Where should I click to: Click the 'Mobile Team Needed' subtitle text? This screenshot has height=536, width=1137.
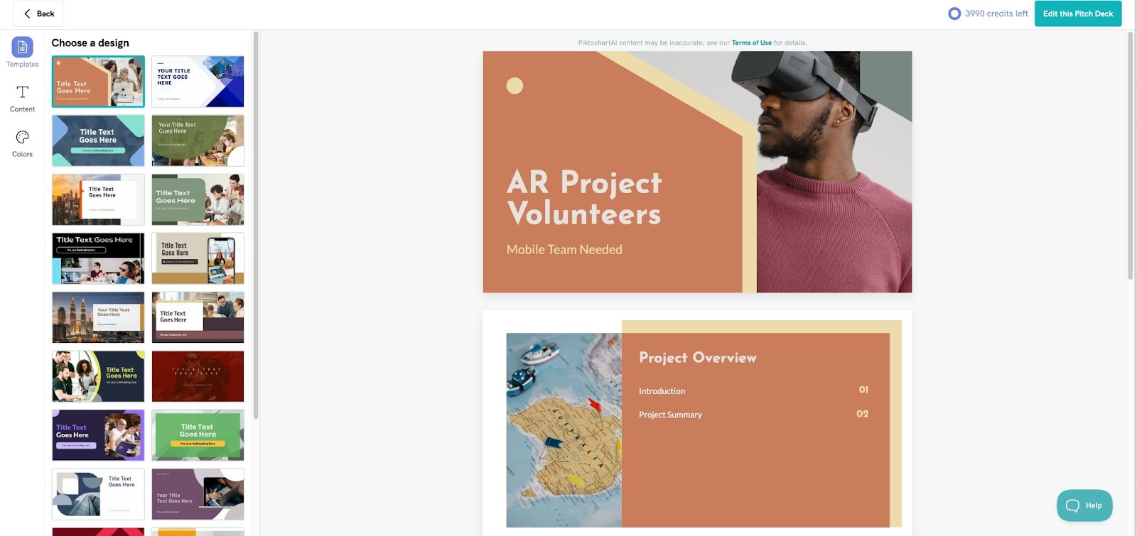point(564,250)
